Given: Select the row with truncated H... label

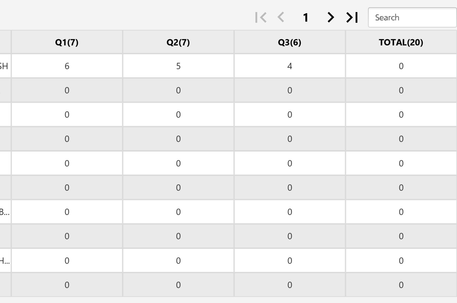Looking at the screenshot, I should [x=5, y=260].
